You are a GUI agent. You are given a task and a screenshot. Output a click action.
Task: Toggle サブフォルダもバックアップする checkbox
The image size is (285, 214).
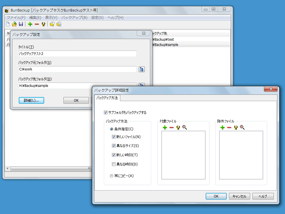[x=106, y=112]
